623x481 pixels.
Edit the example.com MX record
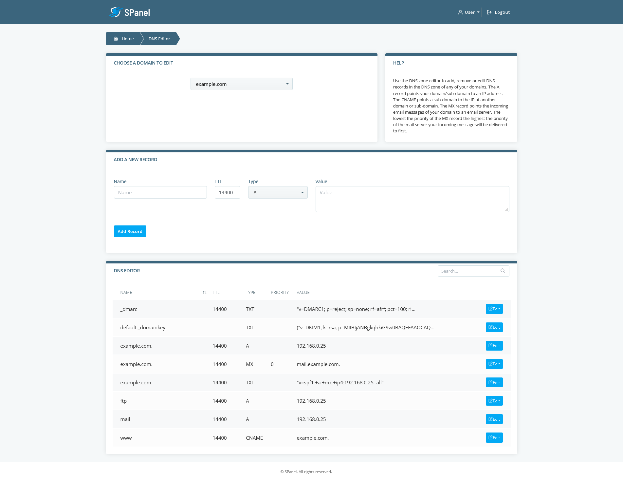click(494, 364)
